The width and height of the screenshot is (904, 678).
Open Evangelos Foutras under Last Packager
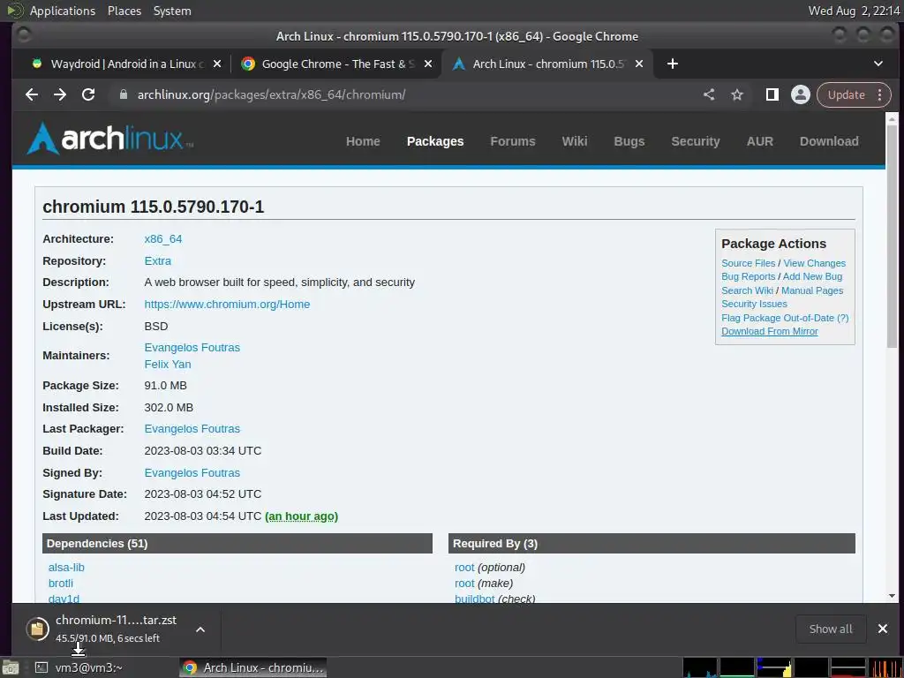[x=192, y=428]
